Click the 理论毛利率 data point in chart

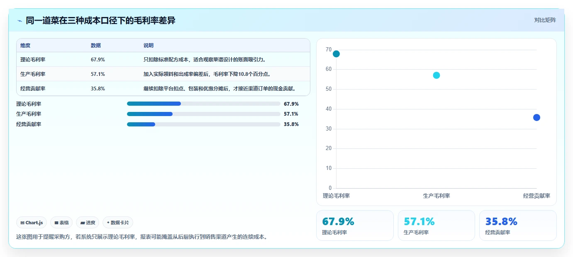click(336, 54)
